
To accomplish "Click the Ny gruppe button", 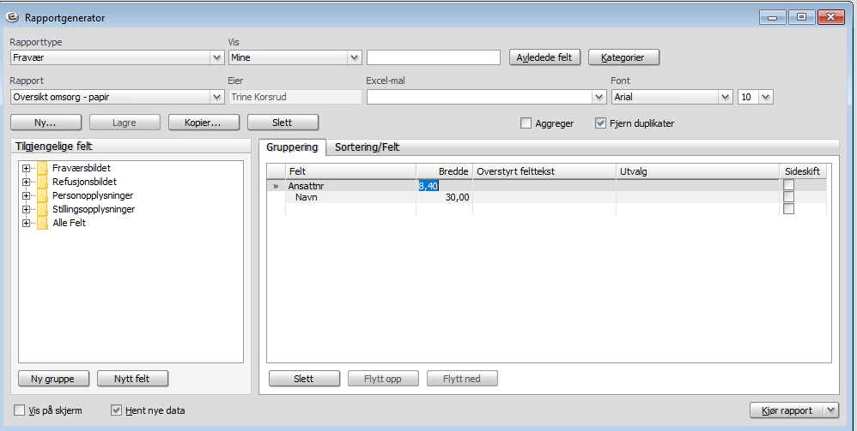I will (x=53, y=379).
